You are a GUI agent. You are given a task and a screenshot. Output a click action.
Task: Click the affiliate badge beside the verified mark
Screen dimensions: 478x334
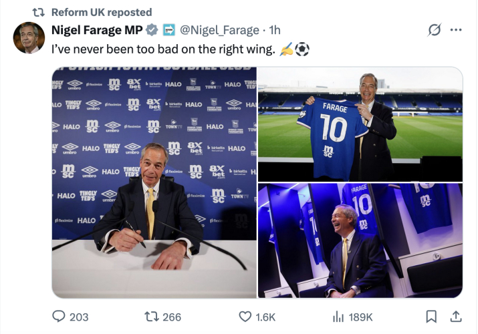click(169, 30)
